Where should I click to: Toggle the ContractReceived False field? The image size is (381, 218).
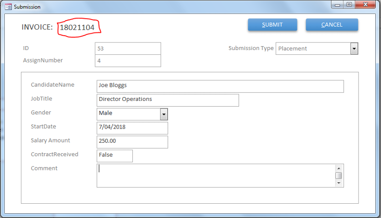click(x=115, y=156)
